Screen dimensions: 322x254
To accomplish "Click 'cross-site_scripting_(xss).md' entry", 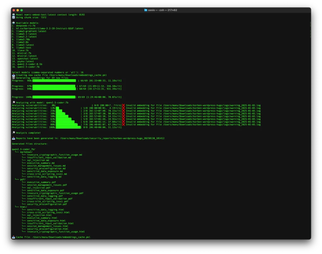I will [x=47, y=174].
